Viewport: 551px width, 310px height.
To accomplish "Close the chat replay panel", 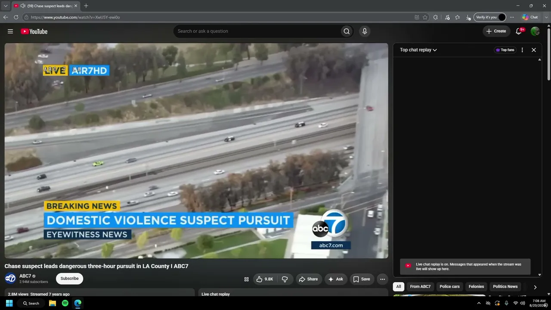I will 534,50.
